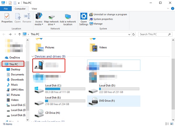Image resolution: width=175 pixels, height=126 pixels.
Task: Expand the address bar history dropdown
Action: (129, 34)
